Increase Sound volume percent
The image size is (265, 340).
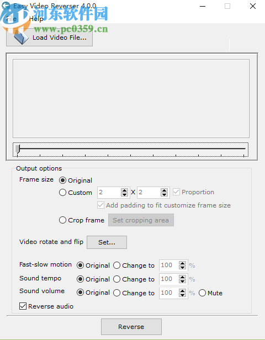pyautogui.click(x=182, y=291)
